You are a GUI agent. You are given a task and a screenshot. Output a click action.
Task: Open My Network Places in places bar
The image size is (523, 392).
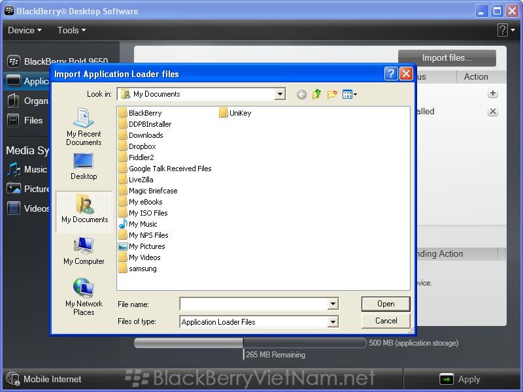[84, 297]
